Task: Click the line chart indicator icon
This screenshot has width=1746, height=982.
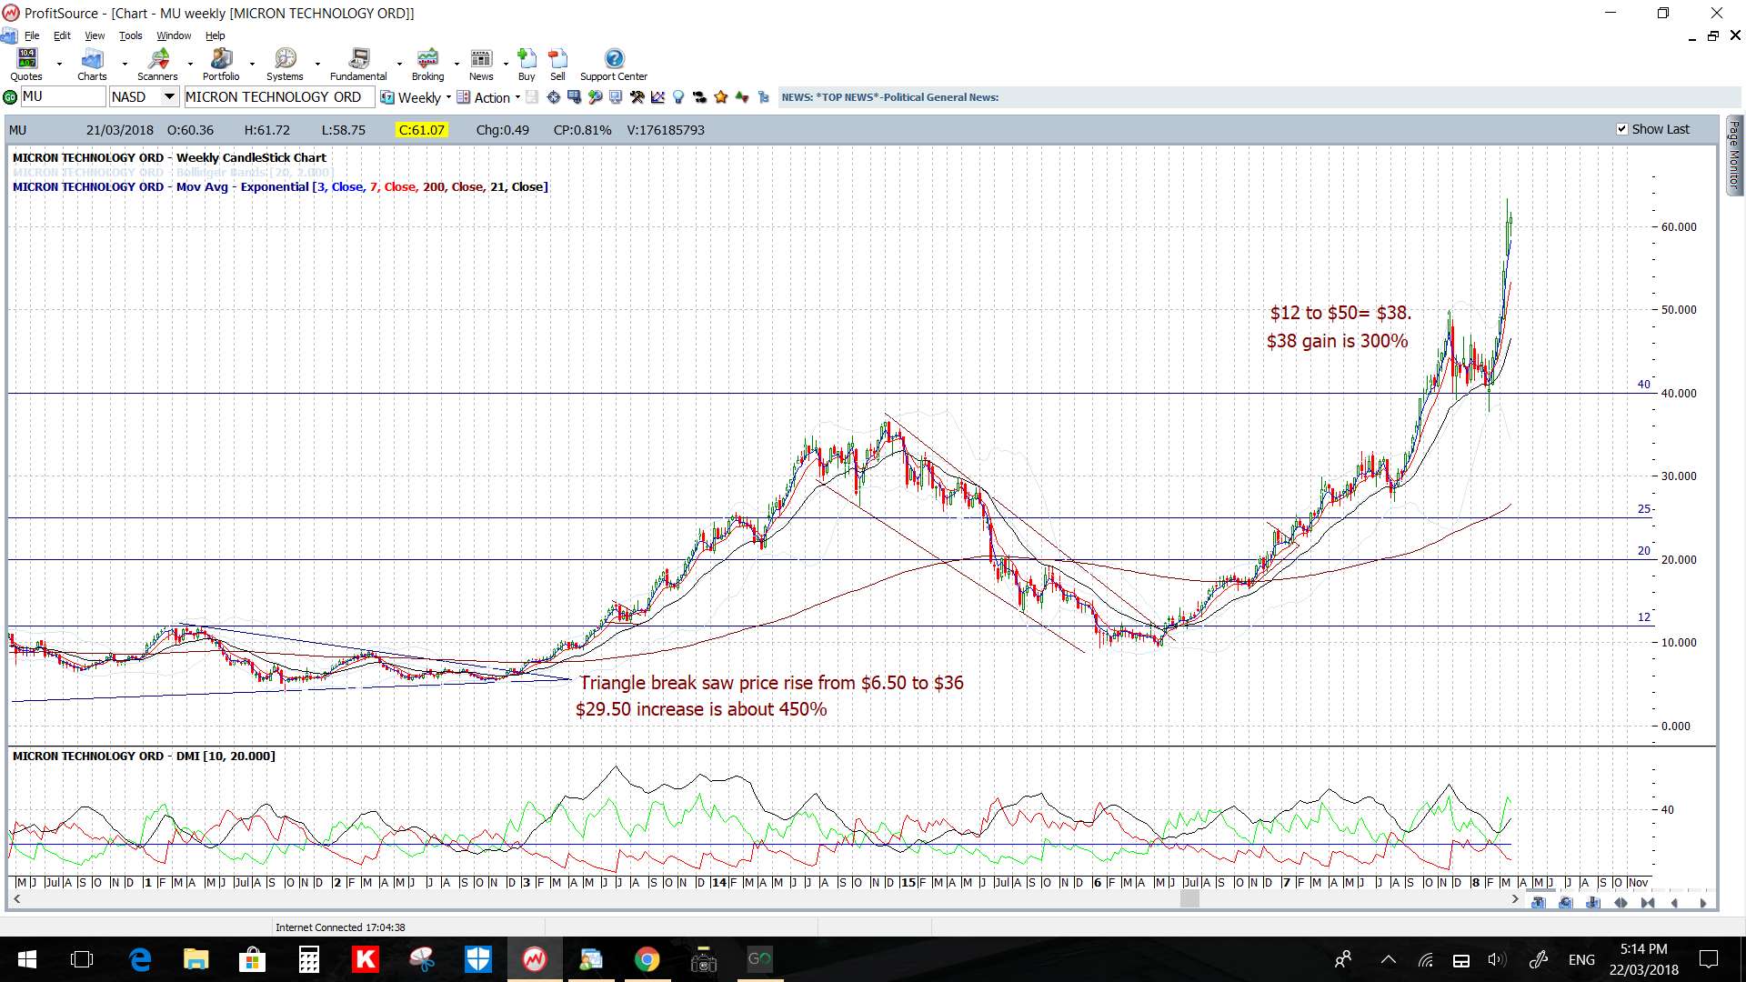Action: (657, 97)
